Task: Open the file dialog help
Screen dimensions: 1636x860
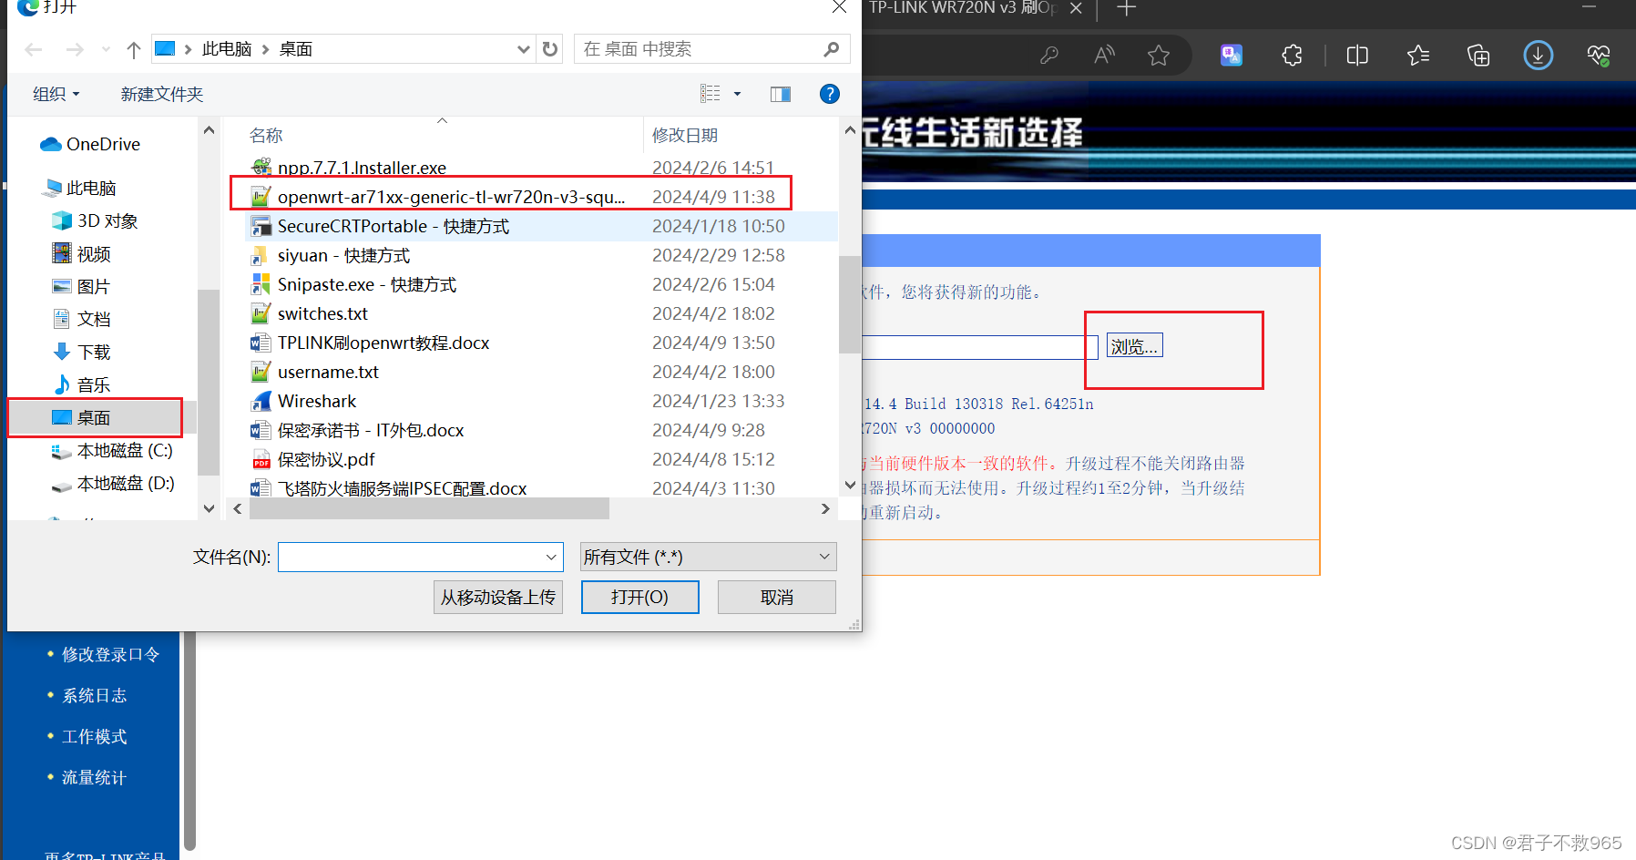Action: (x=830, y=94)
